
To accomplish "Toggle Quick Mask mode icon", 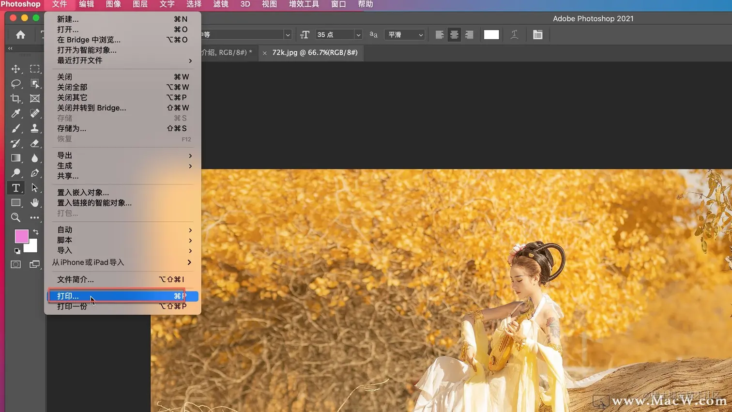I will tap(15, 264).
